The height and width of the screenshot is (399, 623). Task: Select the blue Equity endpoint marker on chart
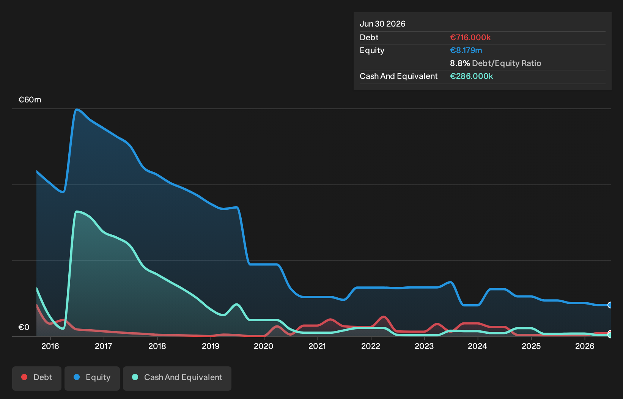click(610, 305)
